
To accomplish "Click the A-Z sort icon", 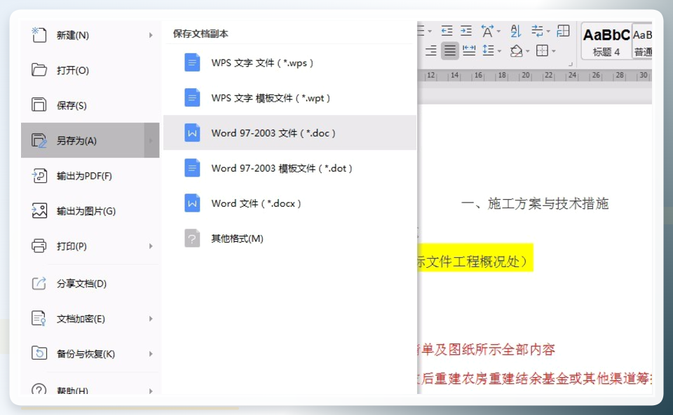I will coord(515,32).
